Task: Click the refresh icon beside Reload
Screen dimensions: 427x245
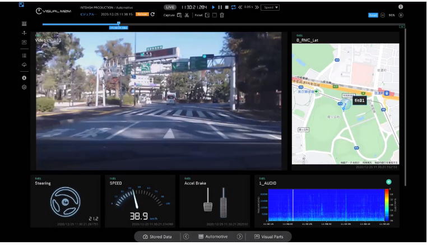Action: 152,14
